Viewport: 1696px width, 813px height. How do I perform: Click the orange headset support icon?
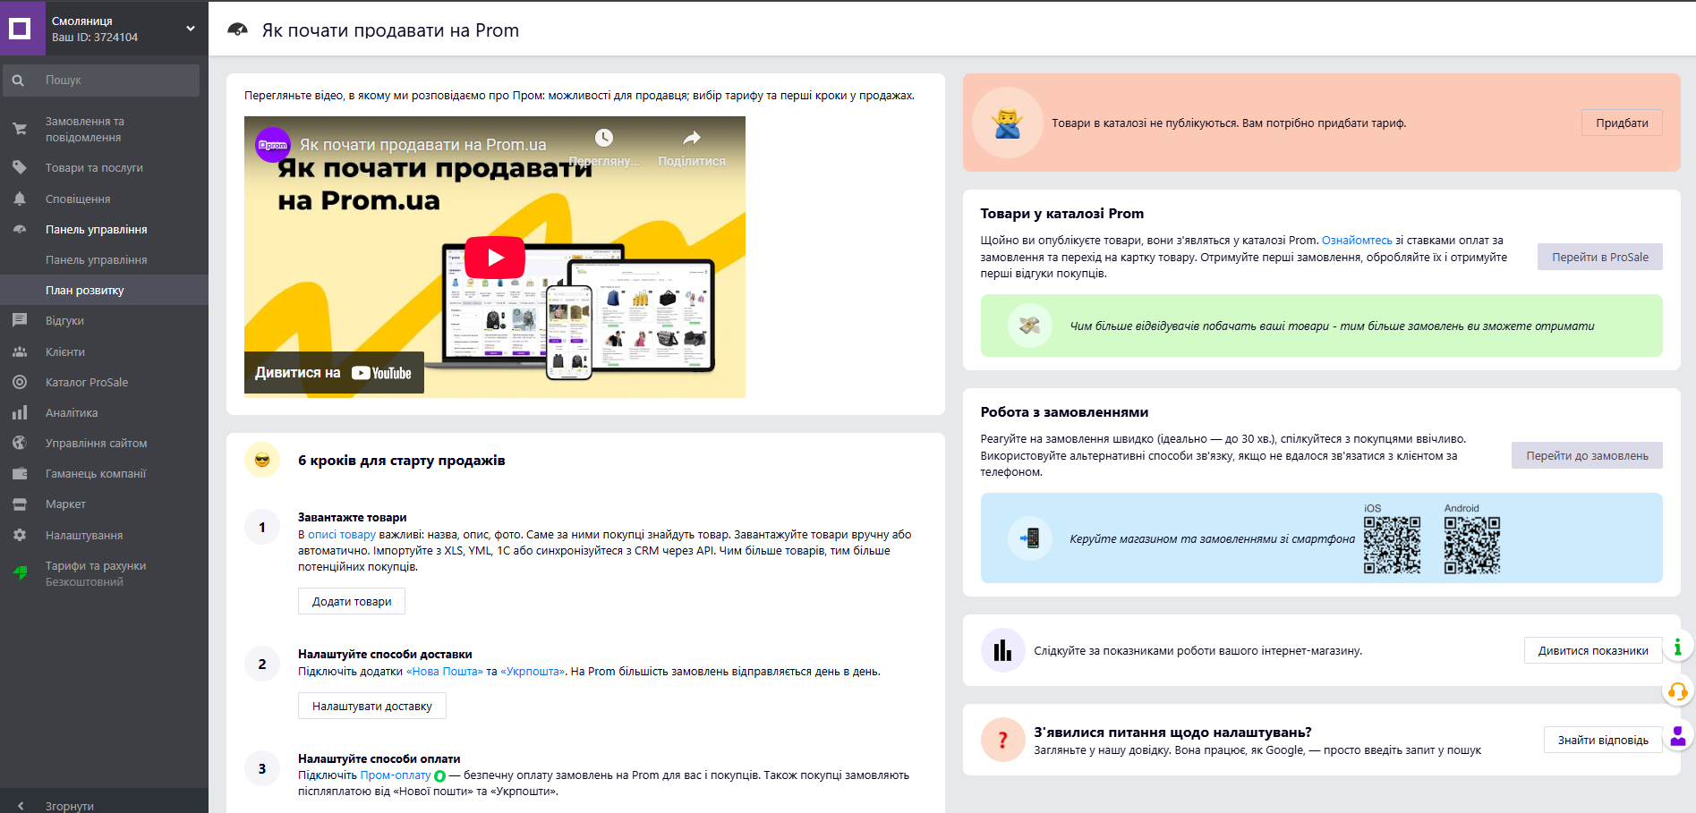pyautogui.click(x=1678, y=691)
